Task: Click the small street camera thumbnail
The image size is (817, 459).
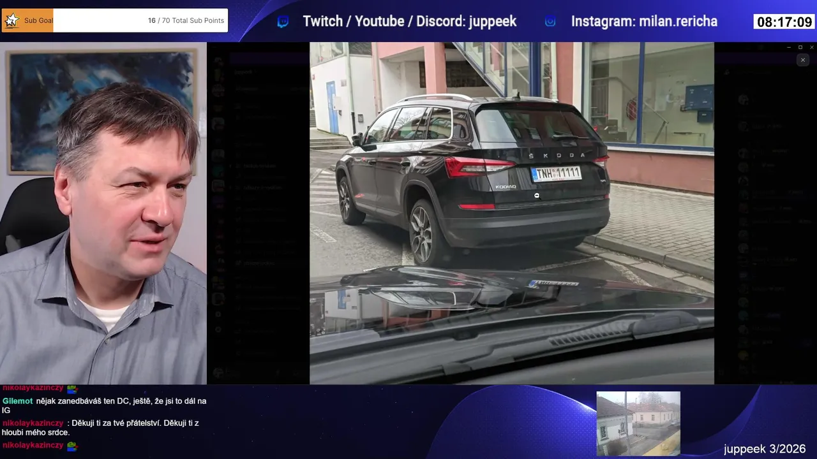Action: [x=638, y=423]
